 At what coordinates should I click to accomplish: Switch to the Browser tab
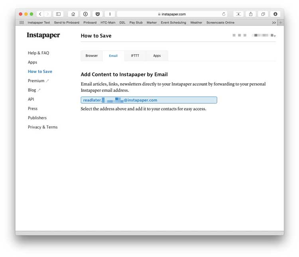(92, 56)
